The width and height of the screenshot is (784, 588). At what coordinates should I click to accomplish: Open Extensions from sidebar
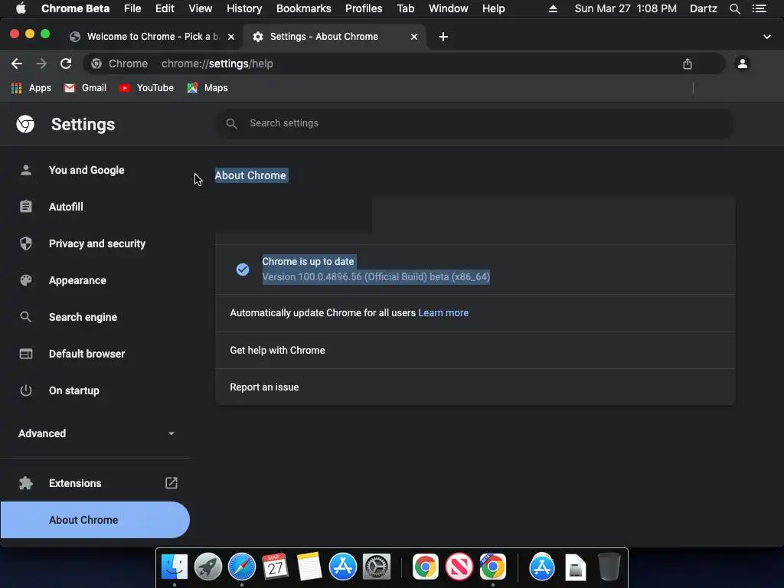tap(75, 483)
